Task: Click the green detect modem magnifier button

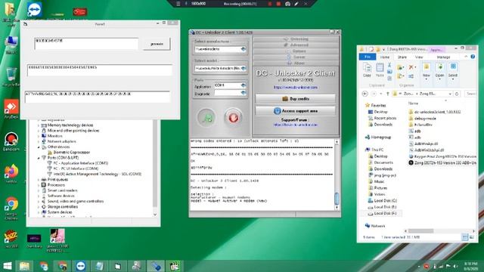Action: [206, 118]
